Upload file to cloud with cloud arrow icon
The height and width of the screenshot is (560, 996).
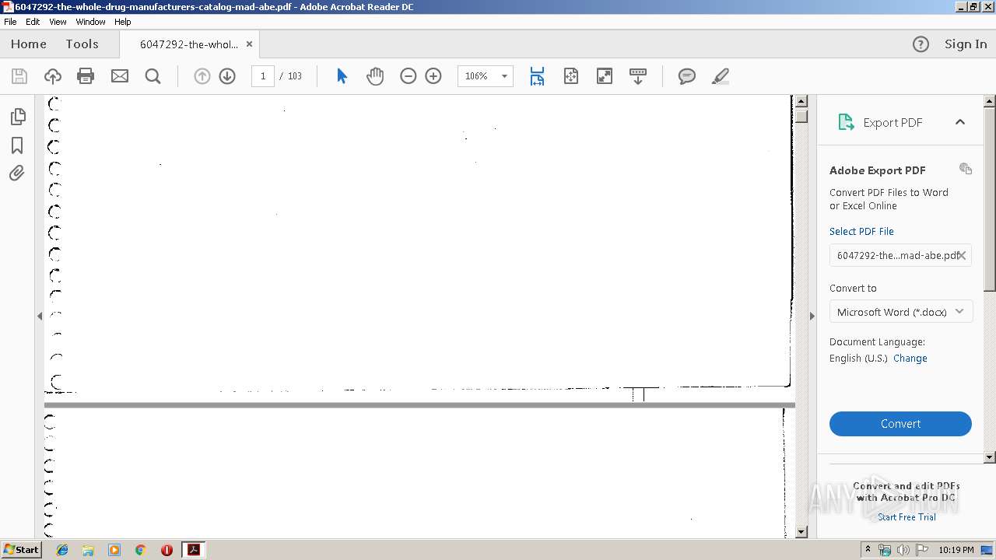pos(52,76)
